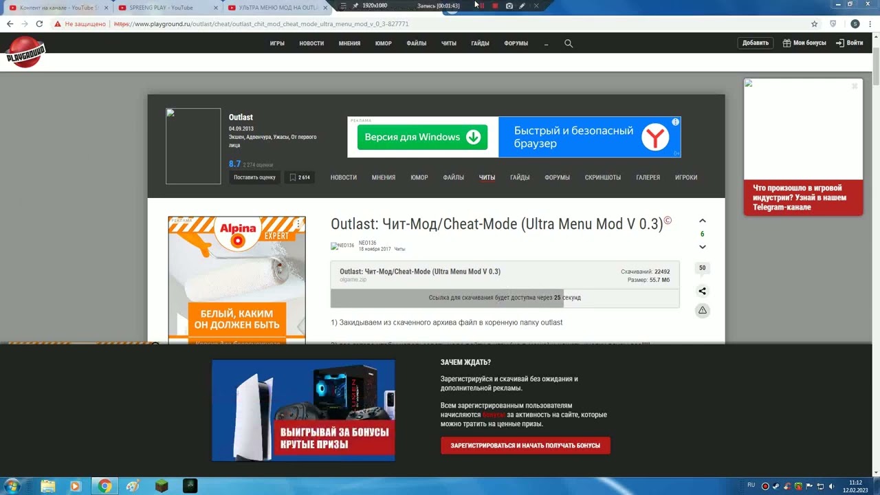Viewport: 880px width, 495px height.
Task: Click the browser address bar URL
Action: click(261, 23)
